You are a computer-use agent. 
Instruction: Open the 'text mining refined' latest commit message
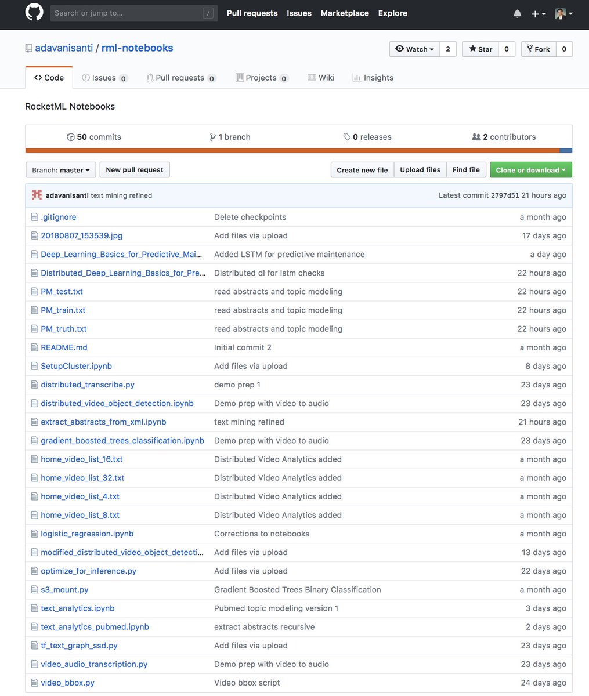[121, 195]
